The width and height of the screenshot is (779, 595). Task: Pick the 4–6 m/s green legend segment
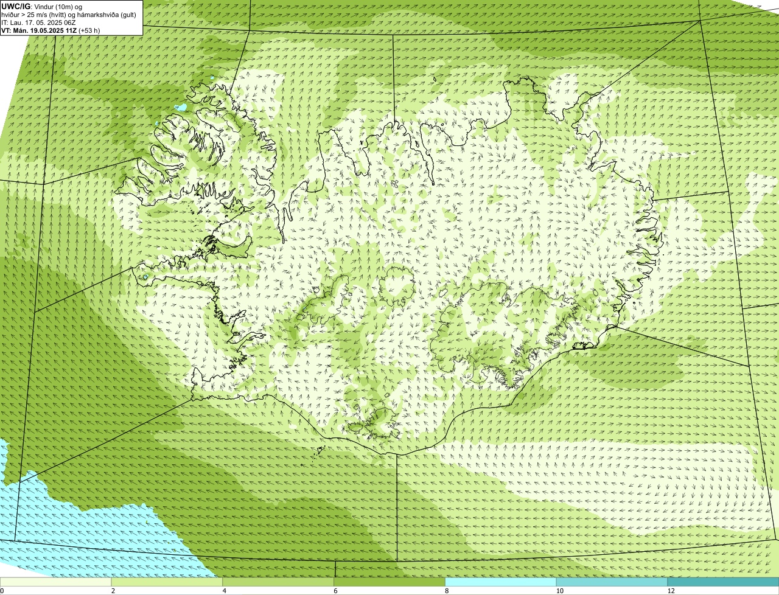[x=279, y=582]
